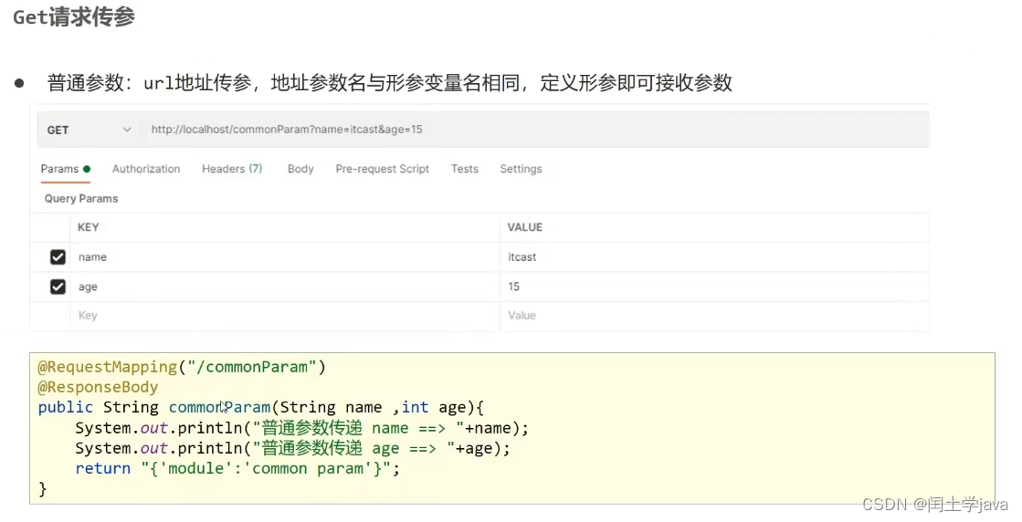Click the KEY column header
The image size is (1022, 522).
tap(88, 227)
